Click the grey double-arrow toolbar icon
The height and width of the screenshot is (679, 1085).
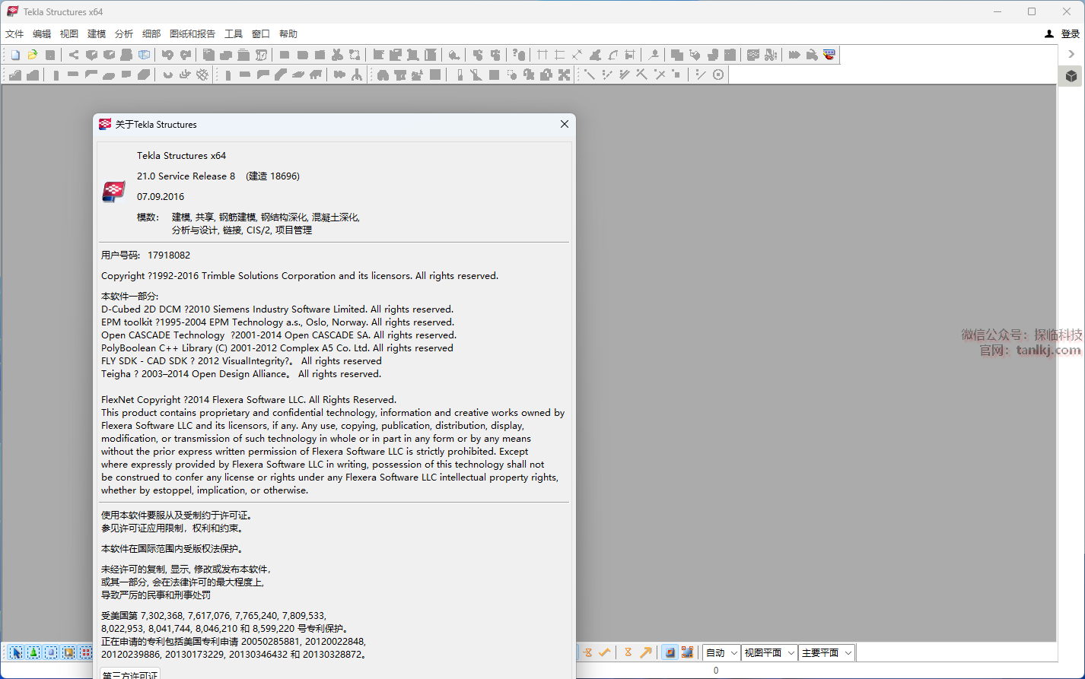(x=794, y=55)
